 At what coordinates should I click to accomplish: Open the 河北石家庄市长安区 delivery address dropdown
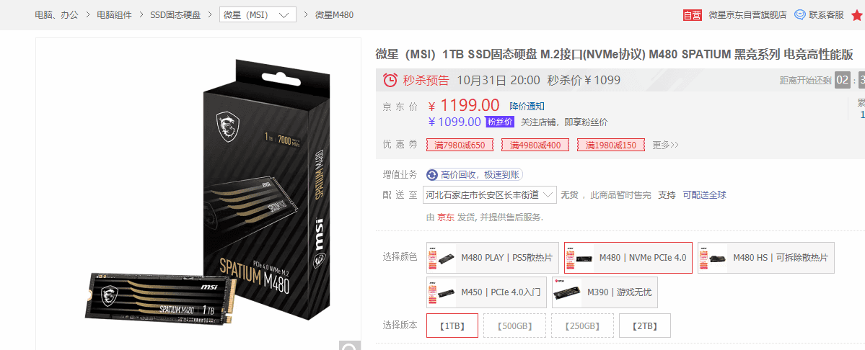pyautogui.click(x=490, y=195)
